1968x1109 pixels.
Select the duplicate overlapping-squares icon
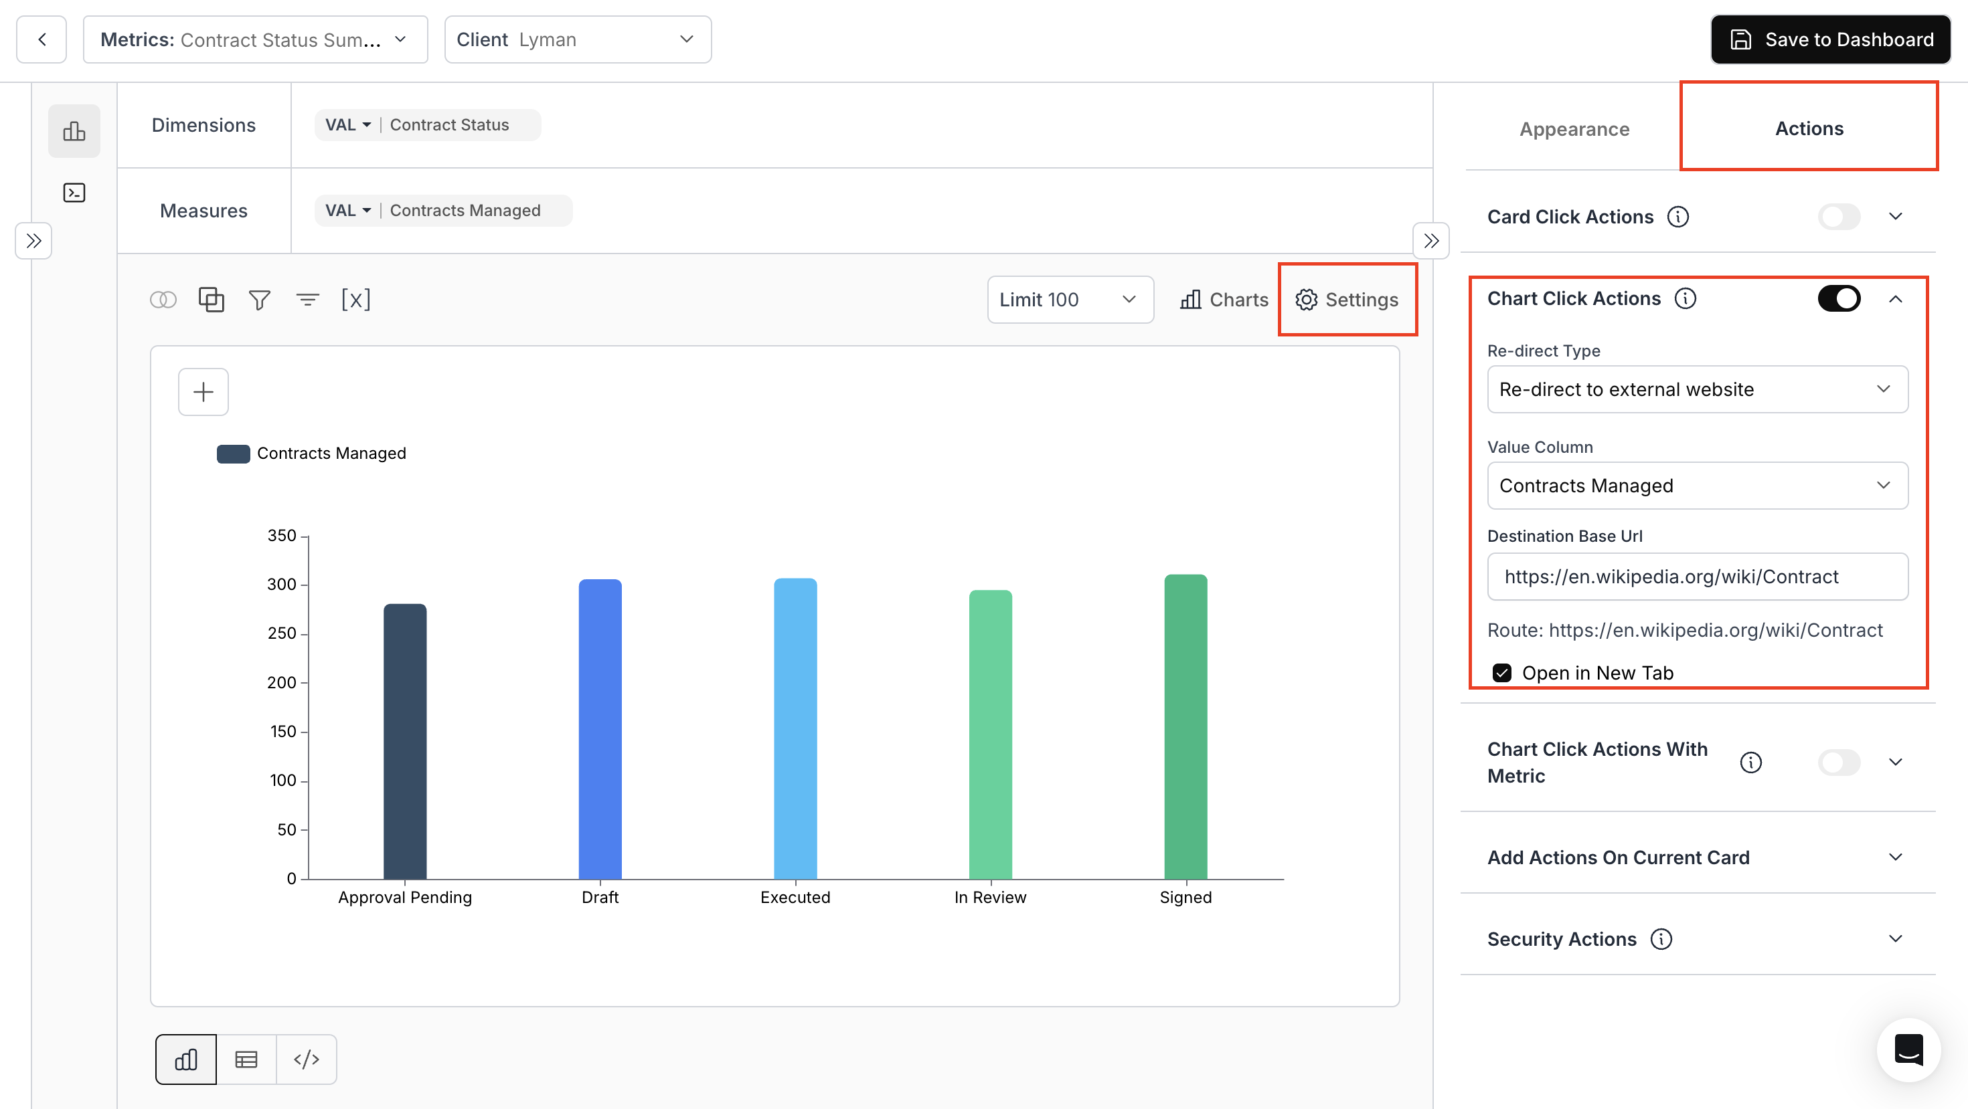(x=211, y=299)
